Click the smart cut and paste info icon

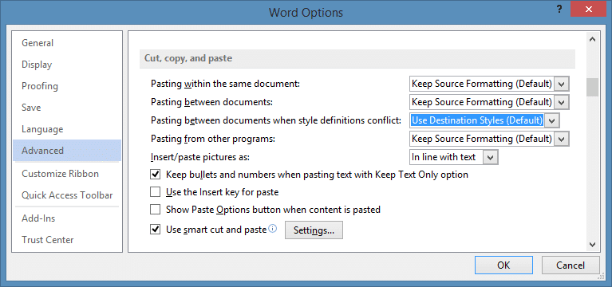click(273, 229)
